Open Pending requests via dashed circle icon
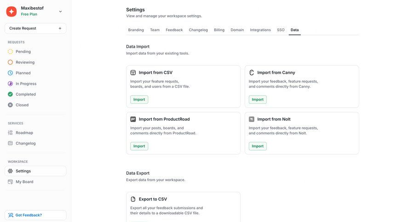414x222 pixels. coord(11,52)
